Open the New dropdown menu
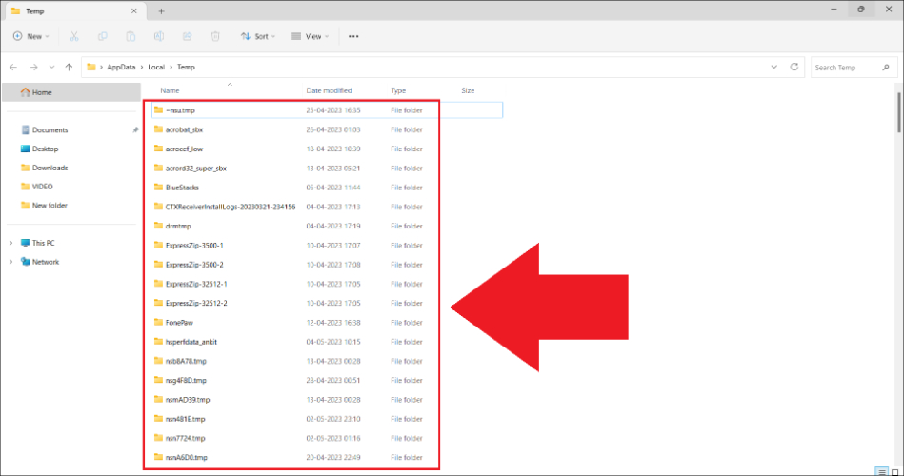Image resolution: width=904 pixels, height=476 pixels. tap(31, 36)
